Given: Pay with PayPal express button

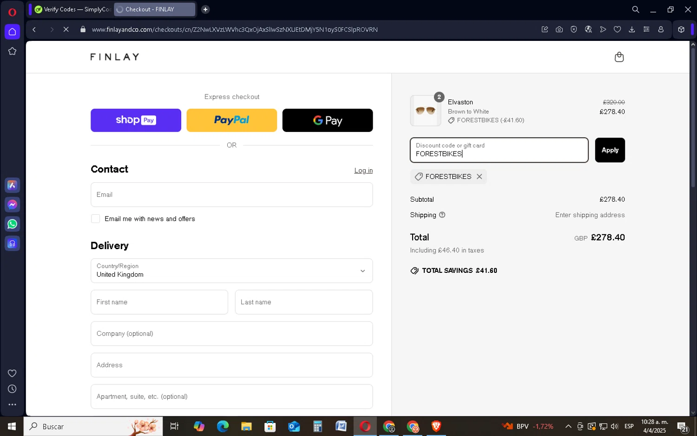Looking at the screenshot, I should (x=231, y=120).
